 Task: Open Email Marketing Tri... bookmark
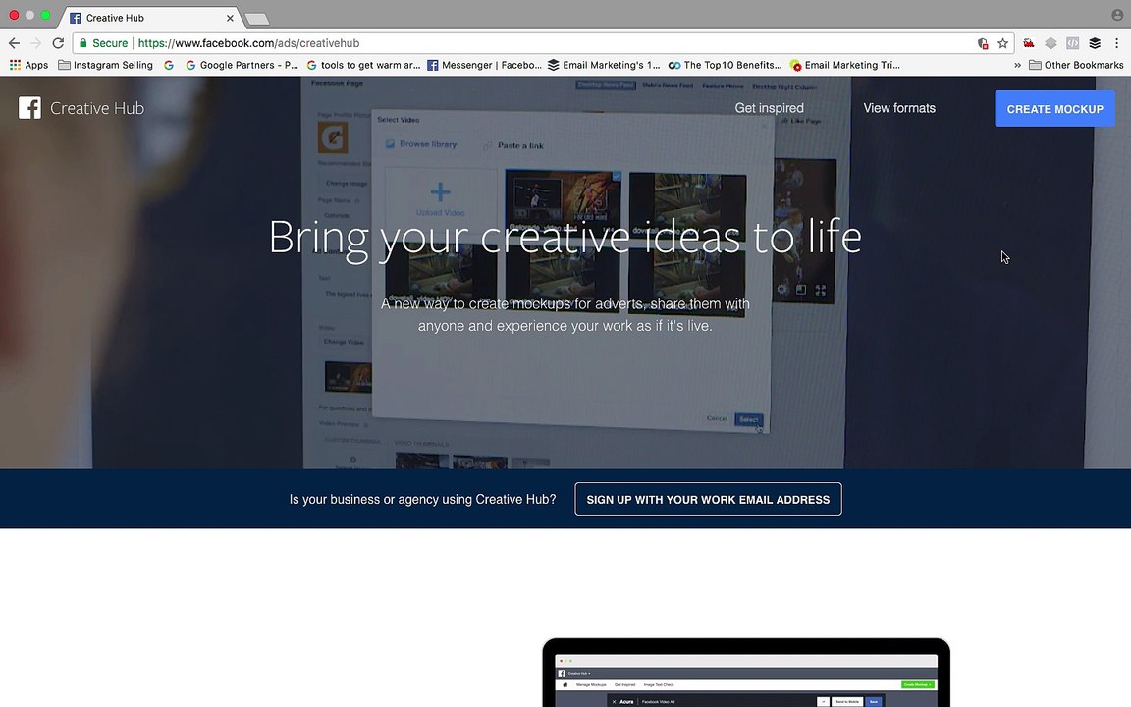click(x=844, y=65)
